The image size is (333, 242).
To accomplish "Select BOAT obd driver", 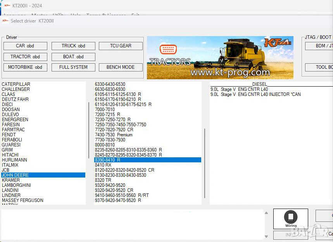I will [73, 57].
